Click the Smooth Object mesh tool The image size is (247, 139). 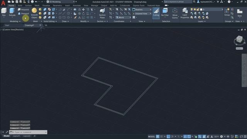[x=34, y=13]
